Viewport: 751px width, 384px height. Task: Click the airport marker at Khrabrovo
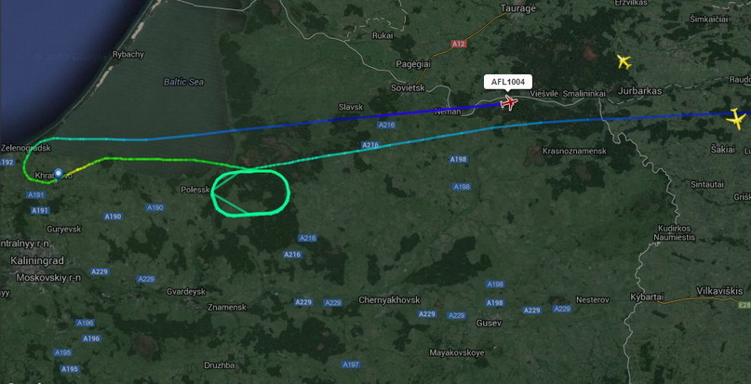pos(59,173)
